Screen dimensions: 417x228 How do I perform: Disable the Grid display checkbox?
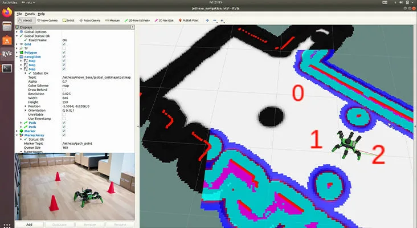pos(64,44)
